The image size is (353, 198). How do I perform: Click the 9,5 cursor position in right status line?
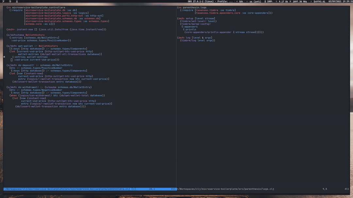click(x=325, y=189)
